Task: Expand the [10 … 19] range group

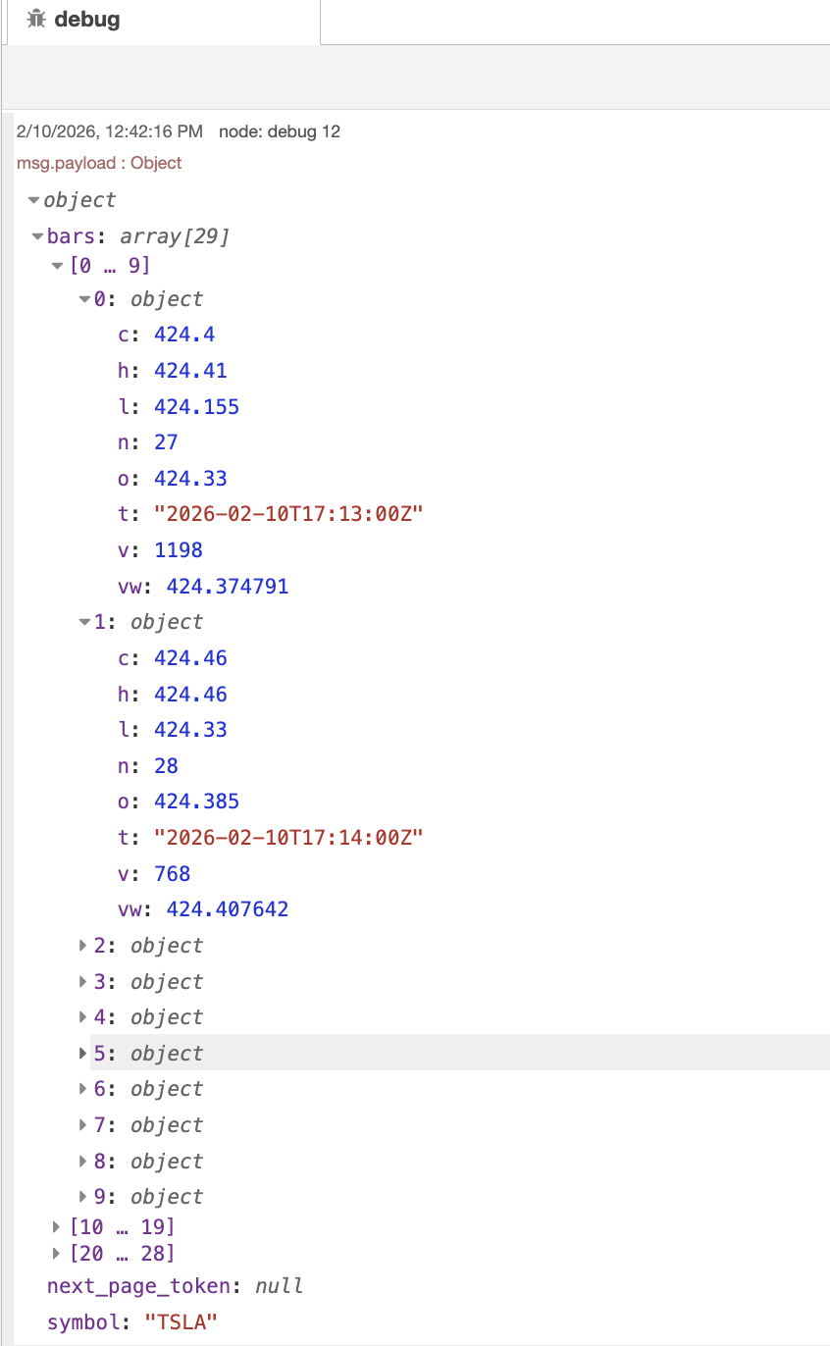Action: coord(56,1226)
